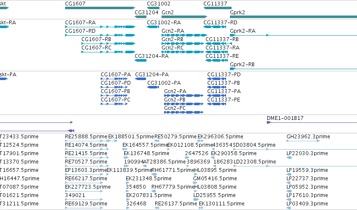
Task: Select transcript Gcn2-RC
Action: (x=182, y=52)
